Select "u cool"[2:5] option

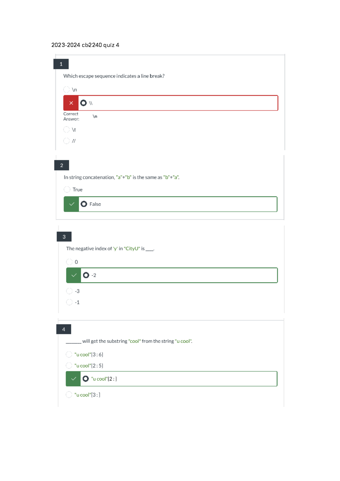pos(69,366)
